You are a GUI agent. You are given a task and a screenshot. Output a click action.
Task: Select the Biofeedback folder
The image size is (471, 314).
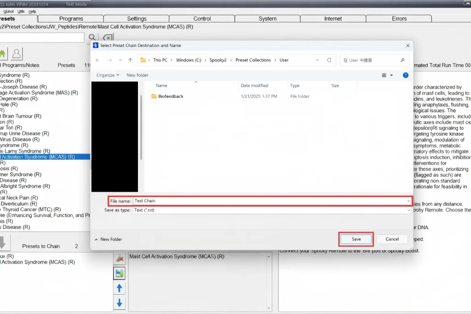(x=171, y=97)
